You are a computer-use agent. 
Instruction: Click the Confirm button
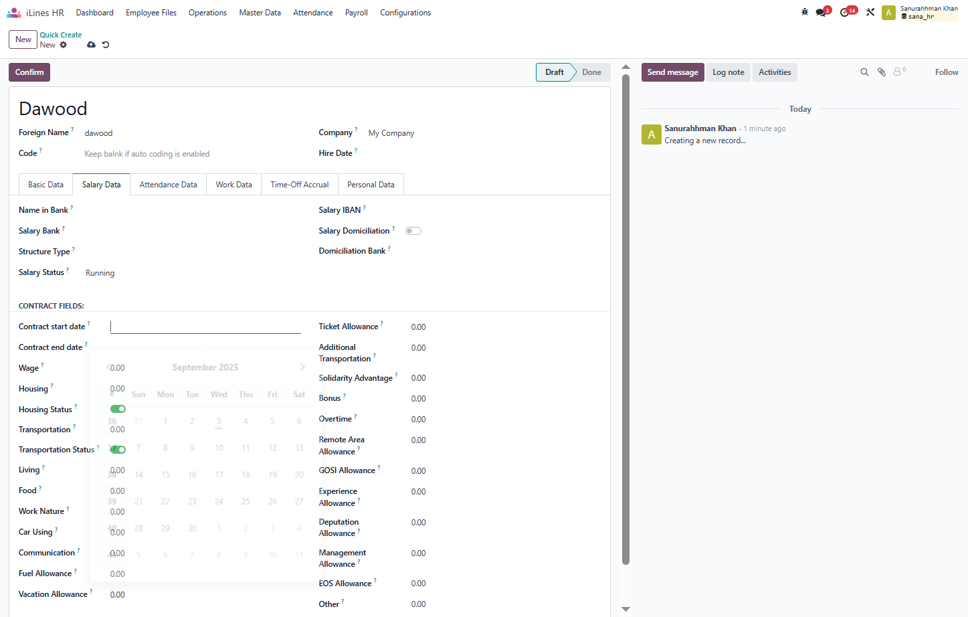click(x=29, y=72)
